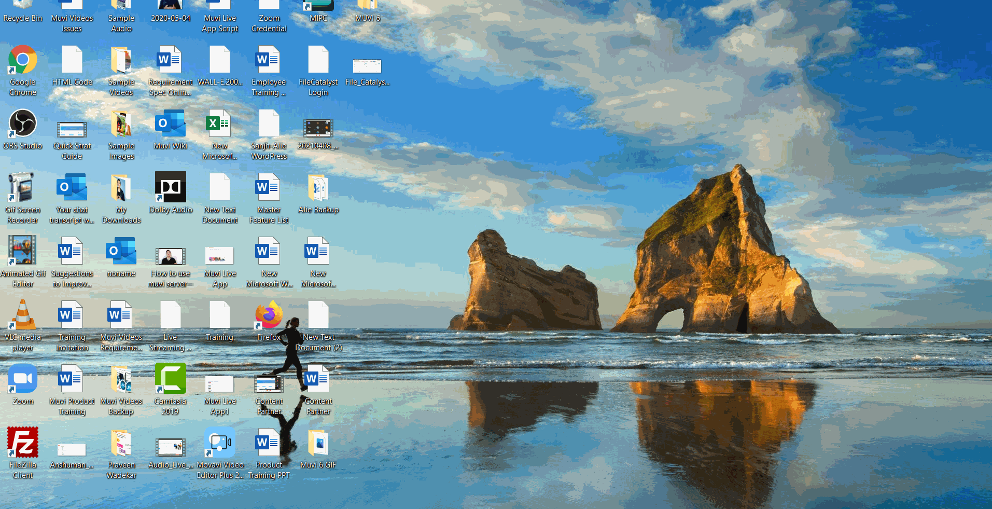The height and width of the screenshot is (509, 992).
Task: Select the Live Streaming file icon
Action: 171,326
